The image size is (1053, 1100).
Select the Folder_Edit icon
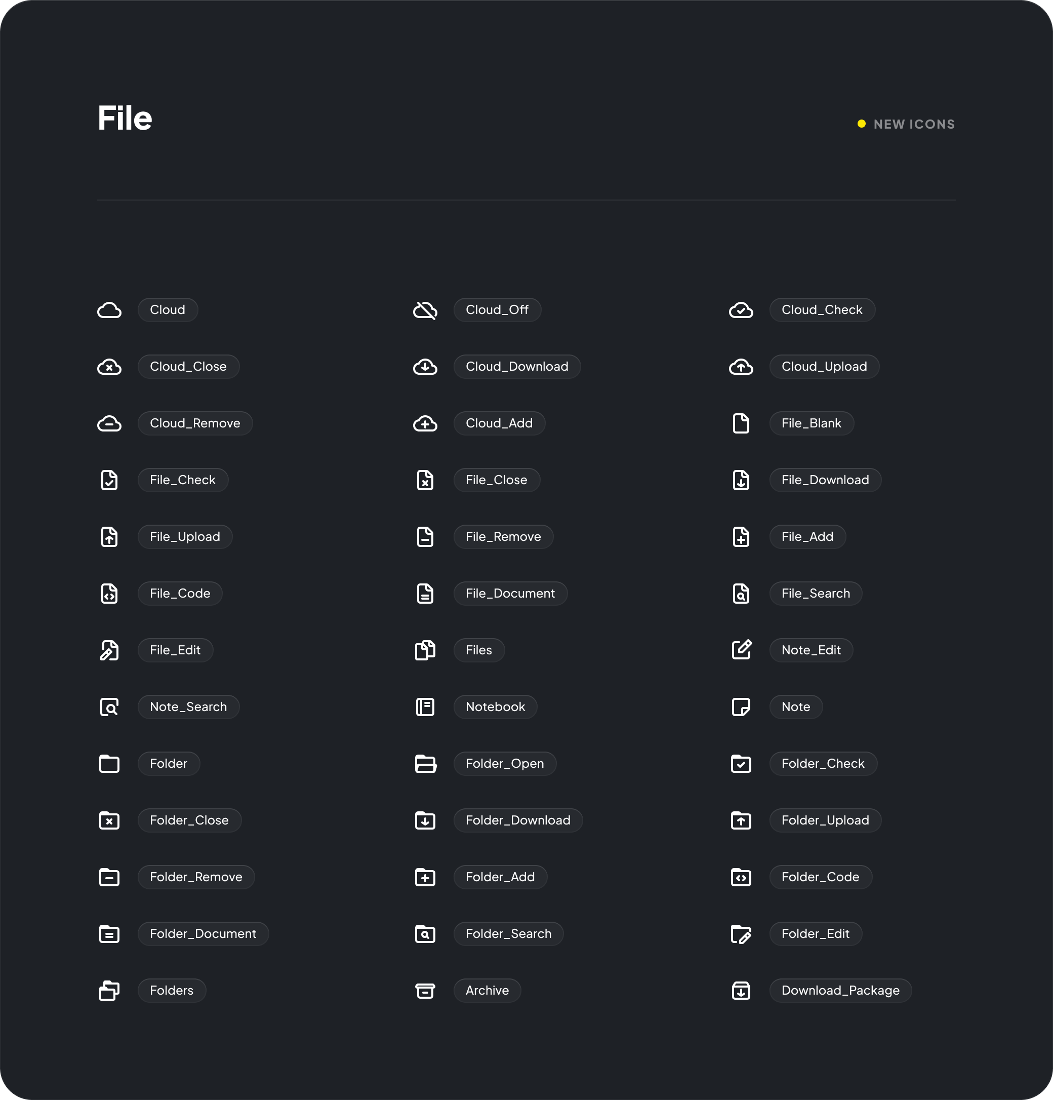click(x=741, y=934)
